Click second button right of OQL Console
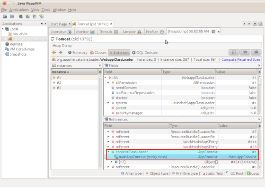265x187 pixels. click(x=245, y=53)
